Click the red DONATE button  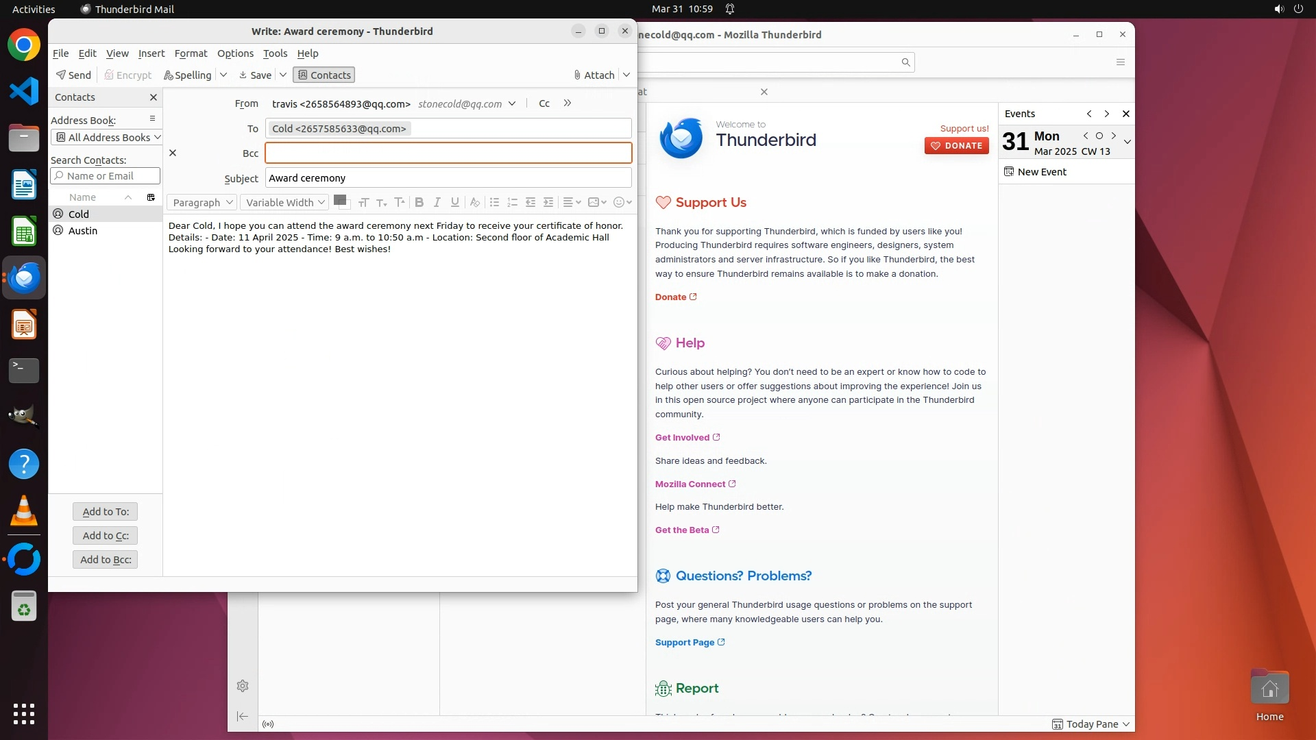tap(956, 145)
